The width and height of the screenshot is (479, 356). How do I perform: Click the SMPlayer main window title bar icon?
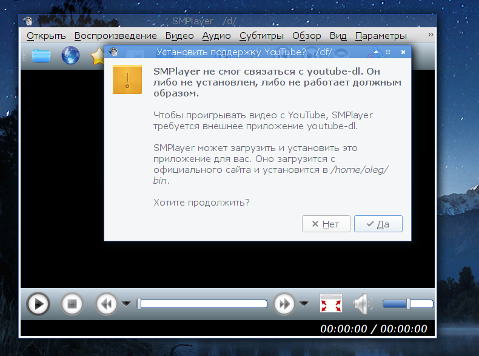point(28,21)
